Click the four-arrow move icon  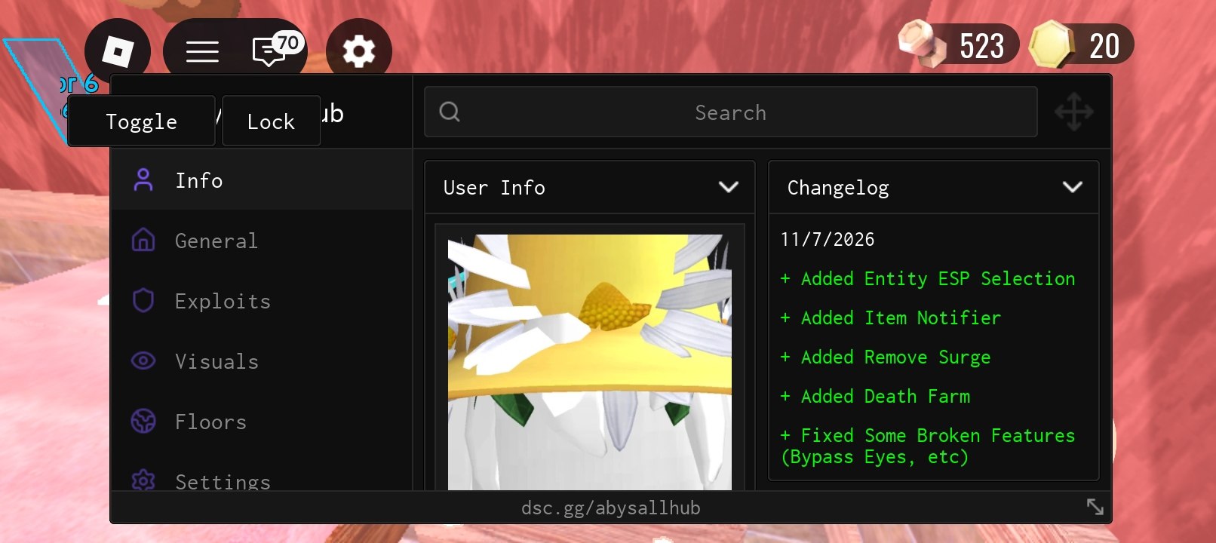point(1074,112)
